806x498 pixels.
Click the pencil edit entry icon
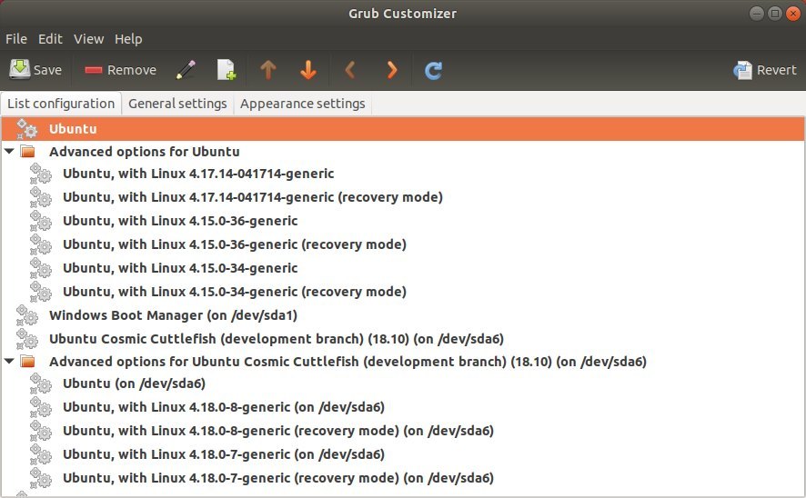pyautogui.click(x=186, y=70)
